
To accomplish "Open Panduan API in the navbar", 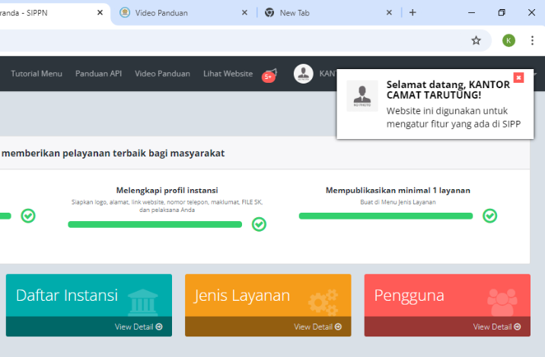I will coord(98,74).
